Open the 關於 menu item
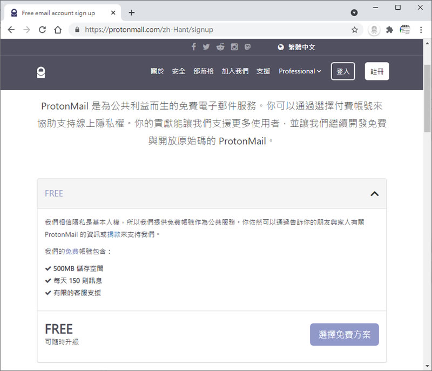432x371 pixels. click(157, 71)
